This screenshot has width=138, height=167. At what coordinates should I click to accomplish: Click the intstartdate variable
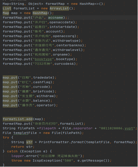(63, 27)
